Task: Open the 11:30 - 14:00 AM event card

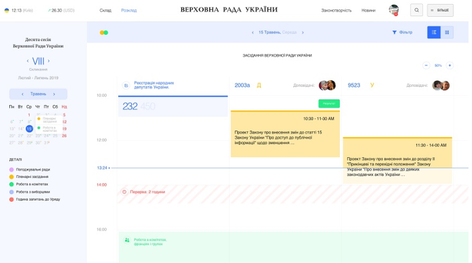Action: tap(397, 160)
